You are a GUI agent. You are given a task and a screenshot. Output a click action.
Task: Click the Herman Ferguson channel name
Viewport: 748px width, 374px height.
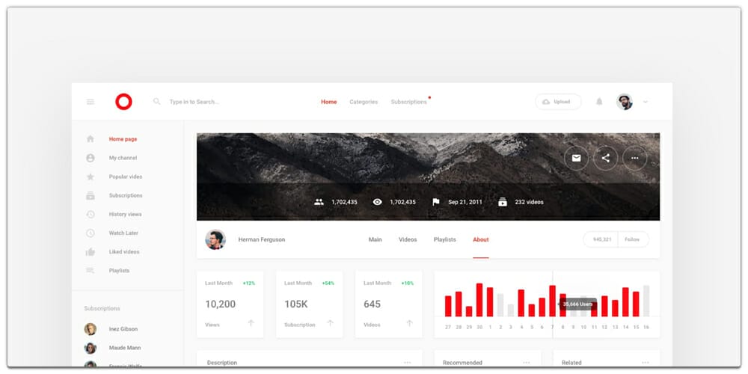pos(261,239)
